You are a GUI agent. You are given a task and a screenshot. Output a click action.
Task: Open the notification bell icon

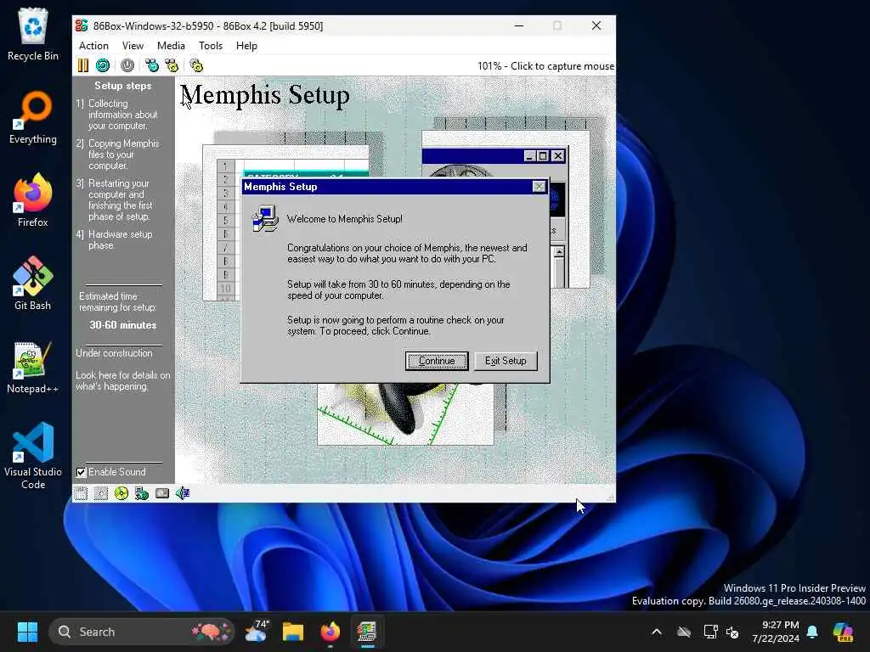(x=812, y=632)
